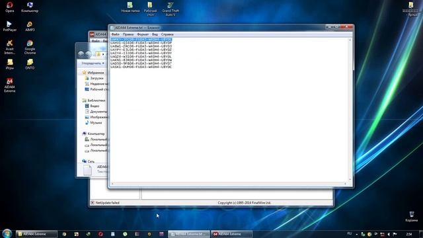Open the Формат menu in Notepad
The width and height of the screenshot is (423, 238).
tap(143, 34)
